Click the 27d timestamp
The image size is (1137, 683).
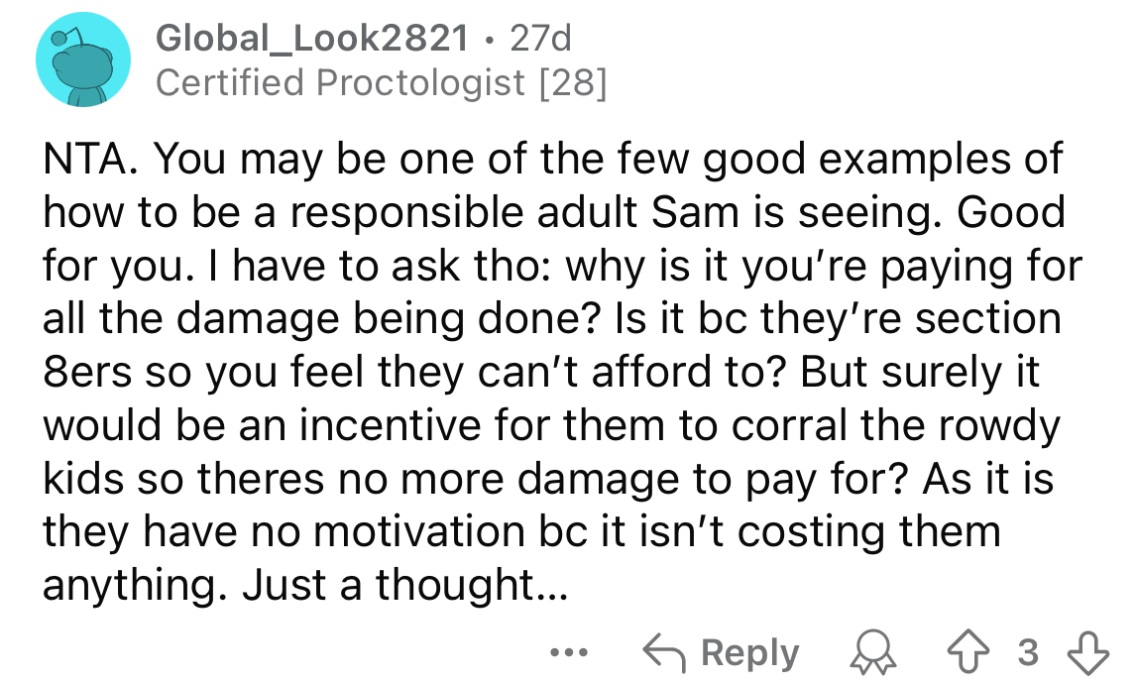click(538, 39)
